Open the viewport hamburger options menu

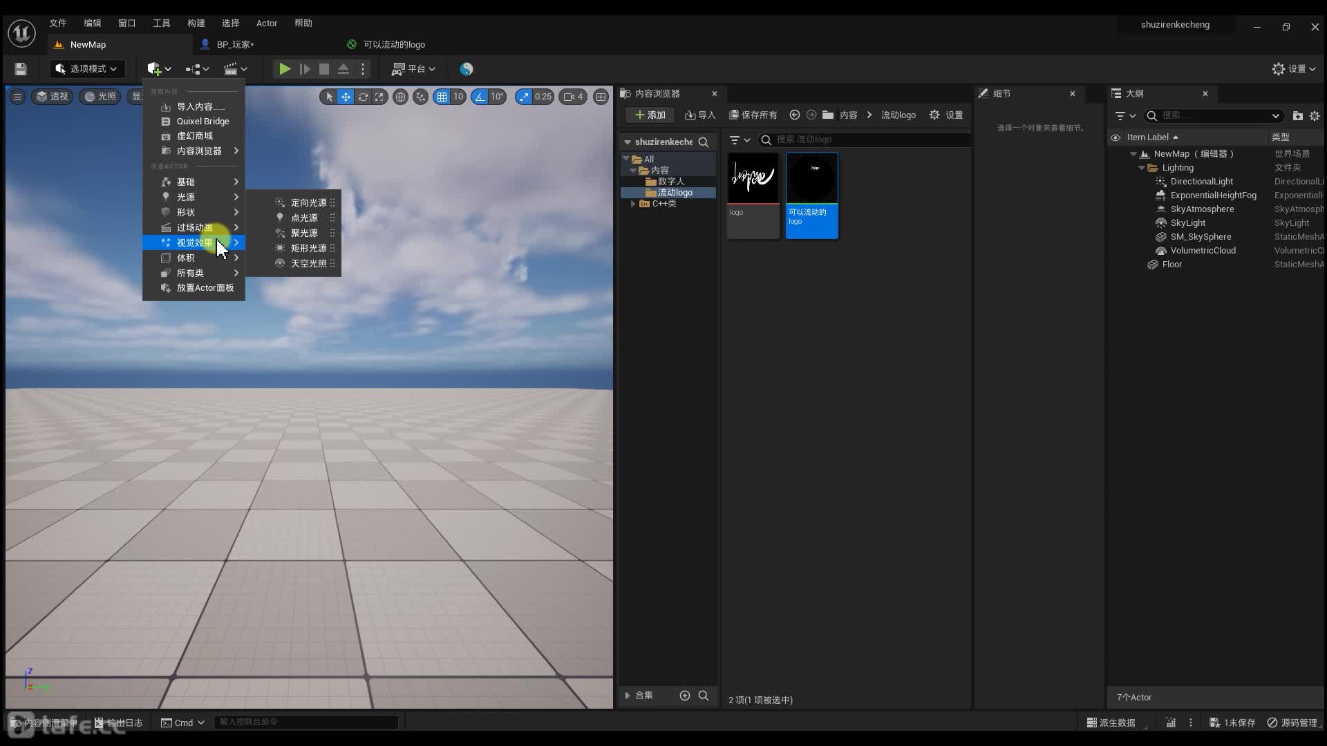(17, 97)
